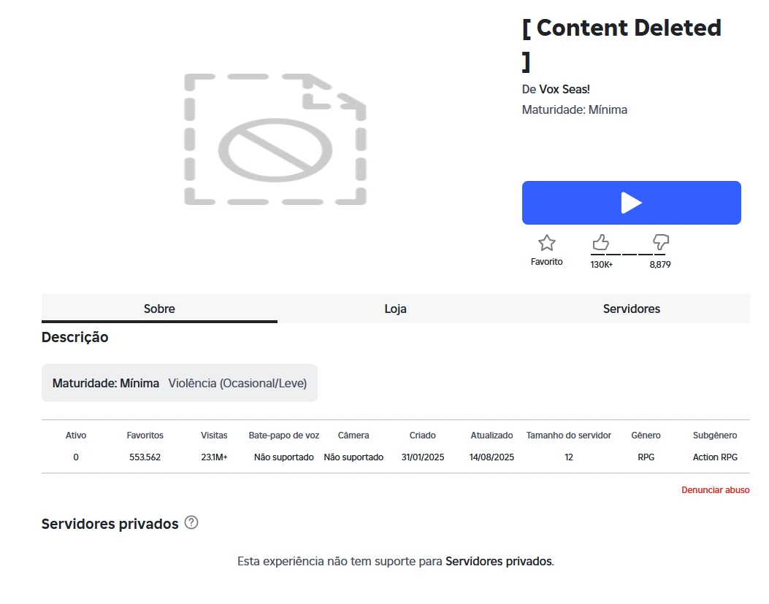
Task: Click the 8,879 dislikes count
Action: pos(659,265)
